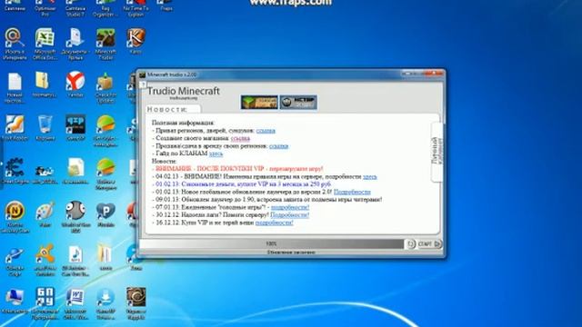This screenshot has width=582, height=327.
Task: Open the Recycle Bin (Корзина) icon
Action: point(45,124)
